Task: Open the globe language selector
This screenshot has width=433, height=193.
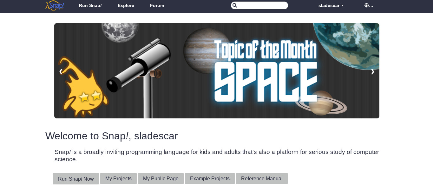Action: coord(368,5)
